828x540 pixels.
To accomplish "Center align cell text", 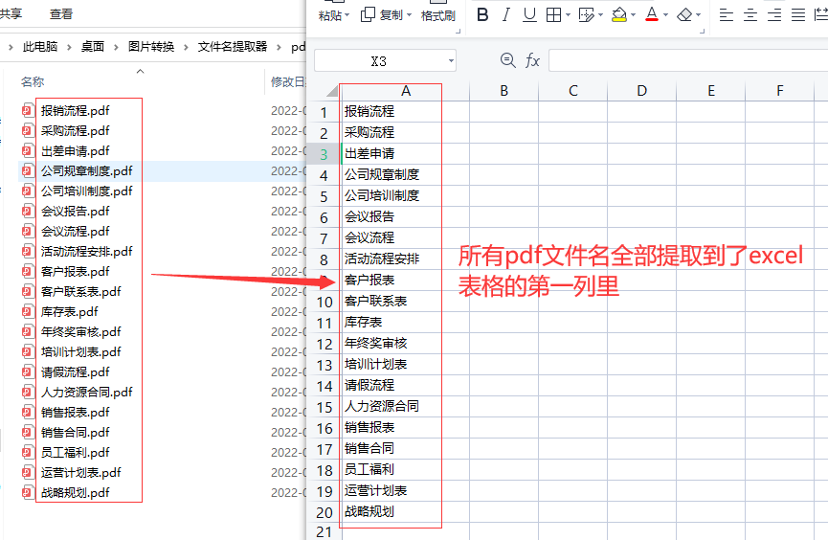I will (x=750, y=14).
